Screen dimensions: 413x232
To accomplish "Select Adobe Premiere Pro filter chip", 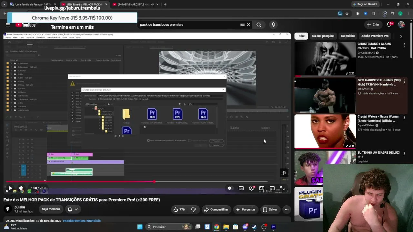I will coord(375,36).
